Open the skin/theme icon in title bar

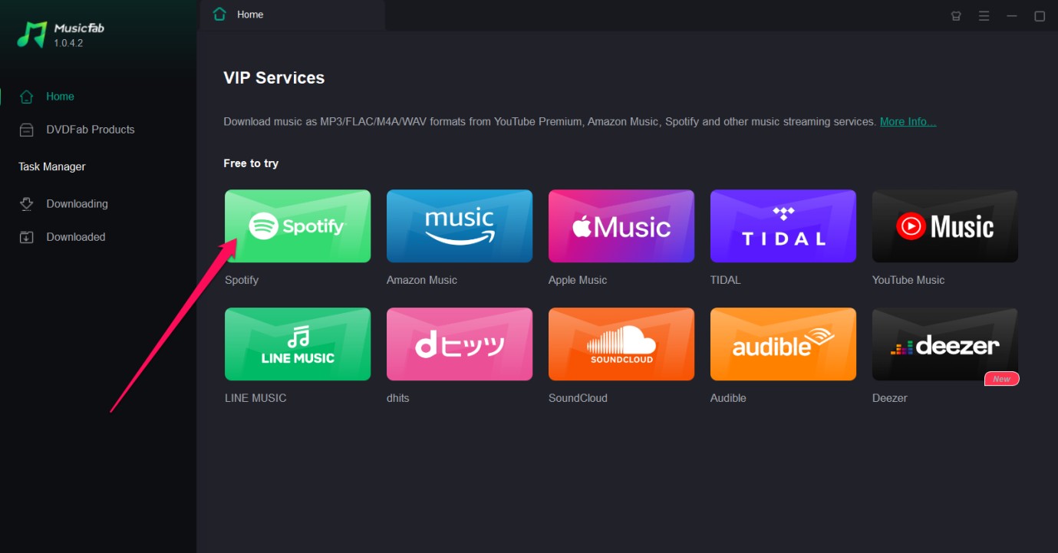(x=956, y=15)
